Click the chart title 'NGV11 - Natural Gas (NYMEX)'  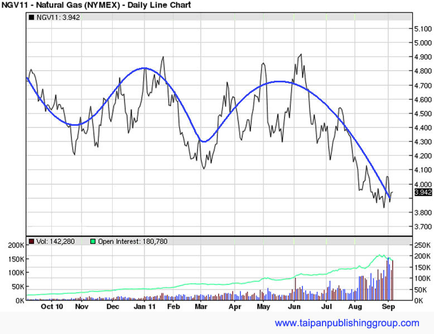[61, 5]
